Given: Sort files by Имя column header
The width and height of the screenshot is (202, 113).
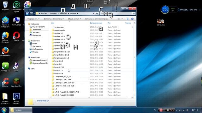Looking at the screenshot, I should tap(53, 23).
